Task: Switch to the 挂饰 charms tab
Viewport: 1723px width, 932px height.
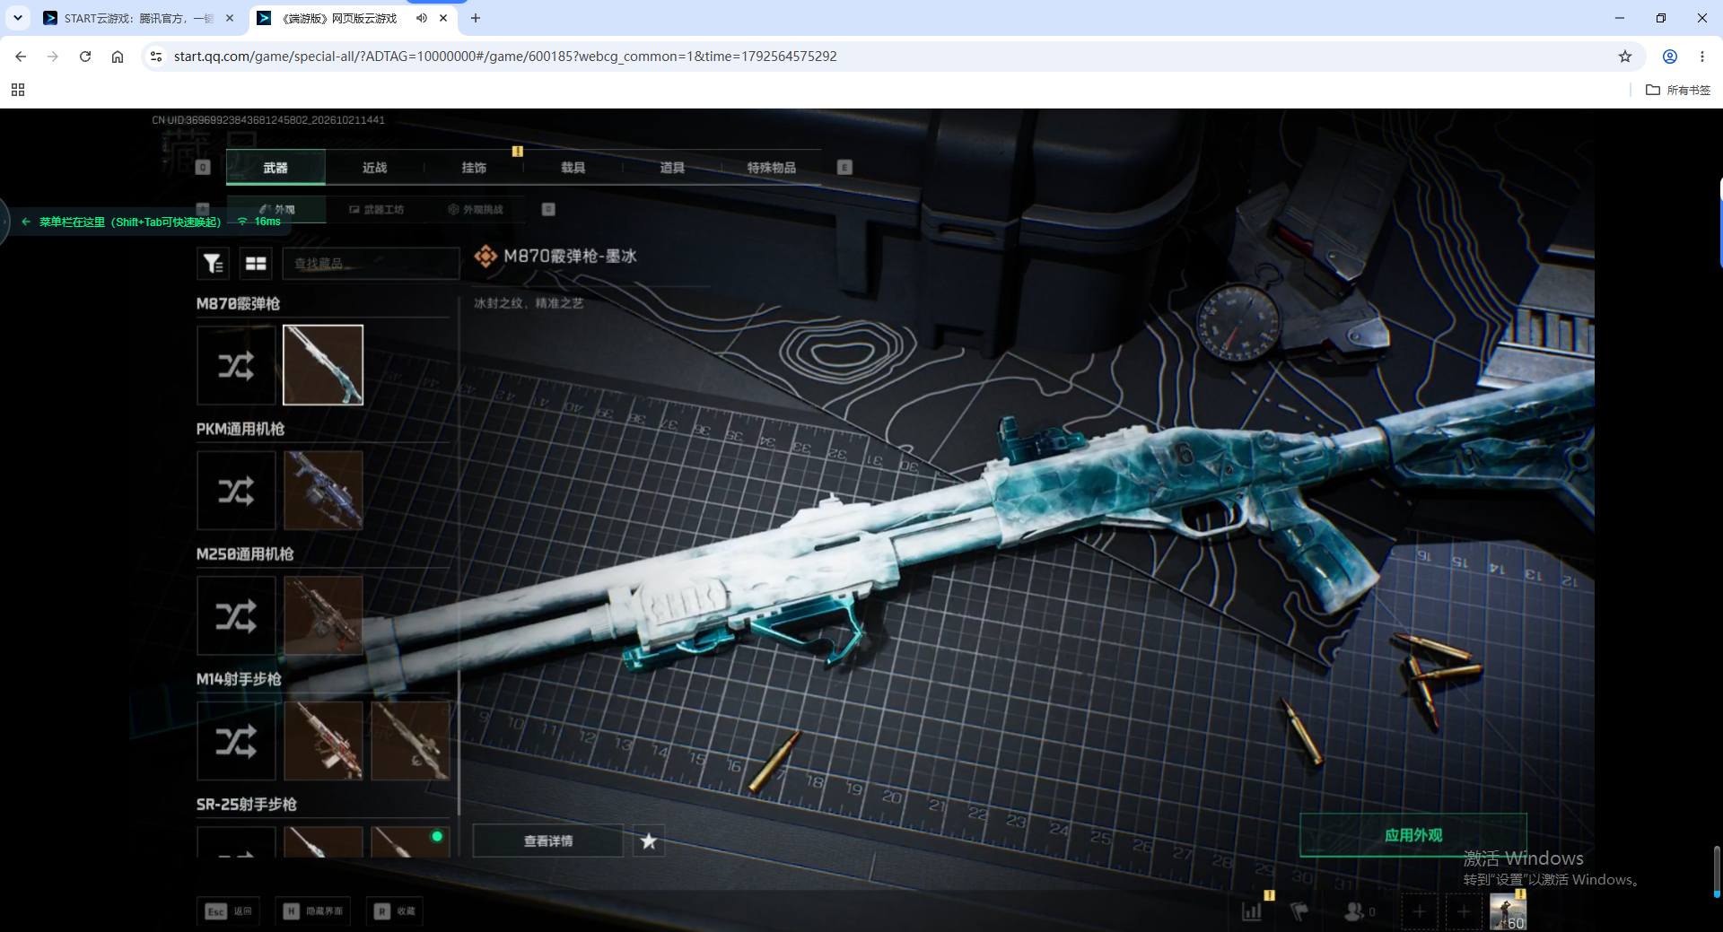Action: coord(474,168)
